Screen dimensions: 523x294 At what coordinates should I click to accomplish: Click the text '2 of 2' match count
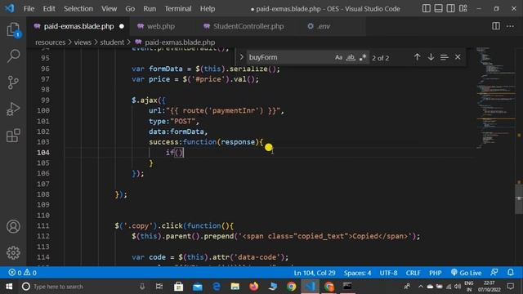tap(380, 58)
